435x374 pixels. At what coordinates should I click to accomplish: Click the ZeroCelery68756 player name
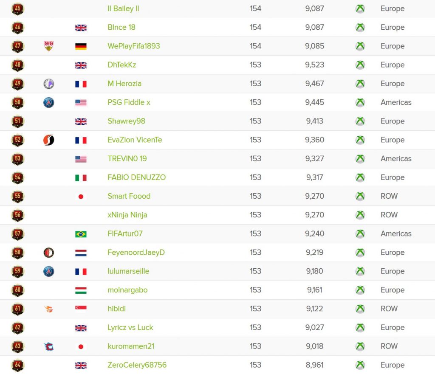[137, 365]
